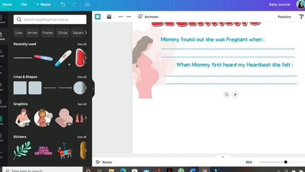See all Stickers

[x=82, y=137]
